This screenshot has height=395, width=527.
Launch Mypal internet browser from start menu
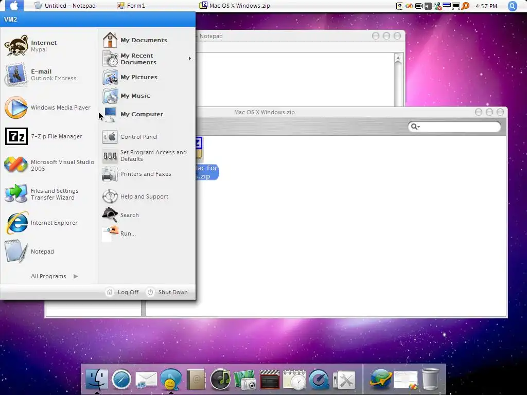pyautogui.click(x=49, y=46)
